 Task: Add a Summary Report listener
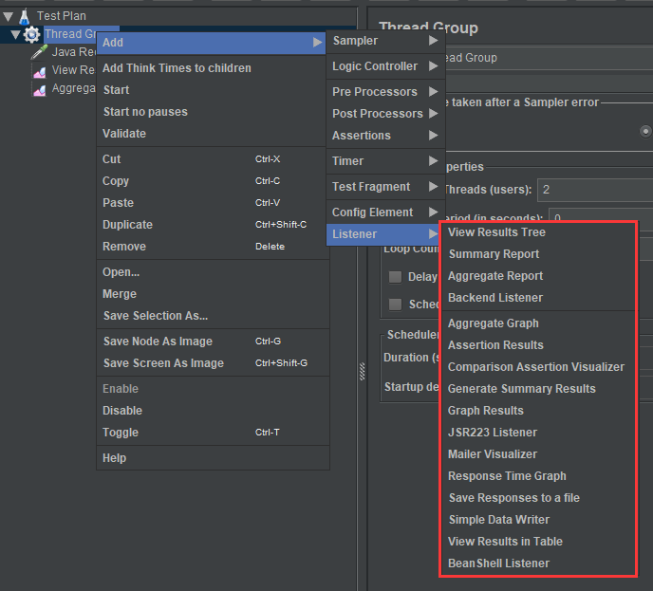[x=494, y=254]
